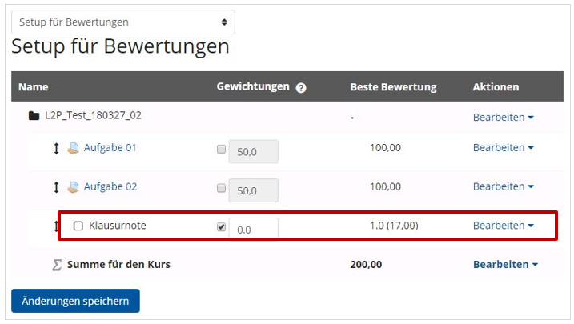Open Bearbeiten menu for L2P_Test_180327_02
Screen dimensions: 574x324
(504, 118)
